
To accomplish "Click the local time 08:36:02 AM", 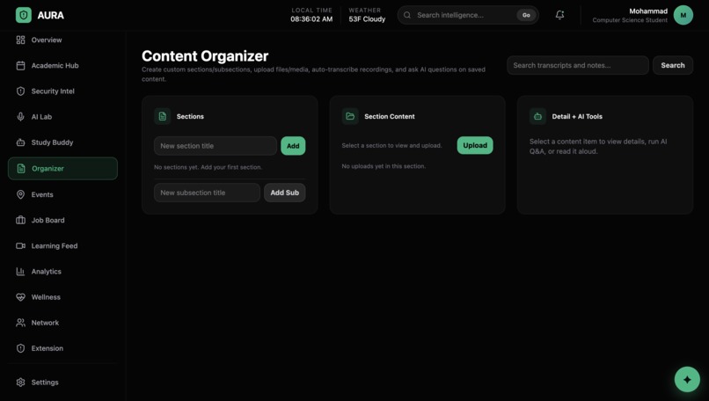I will pos(311,19).
